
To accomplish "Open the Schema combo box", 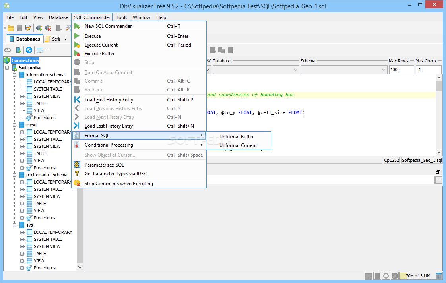I will point(344,70).
